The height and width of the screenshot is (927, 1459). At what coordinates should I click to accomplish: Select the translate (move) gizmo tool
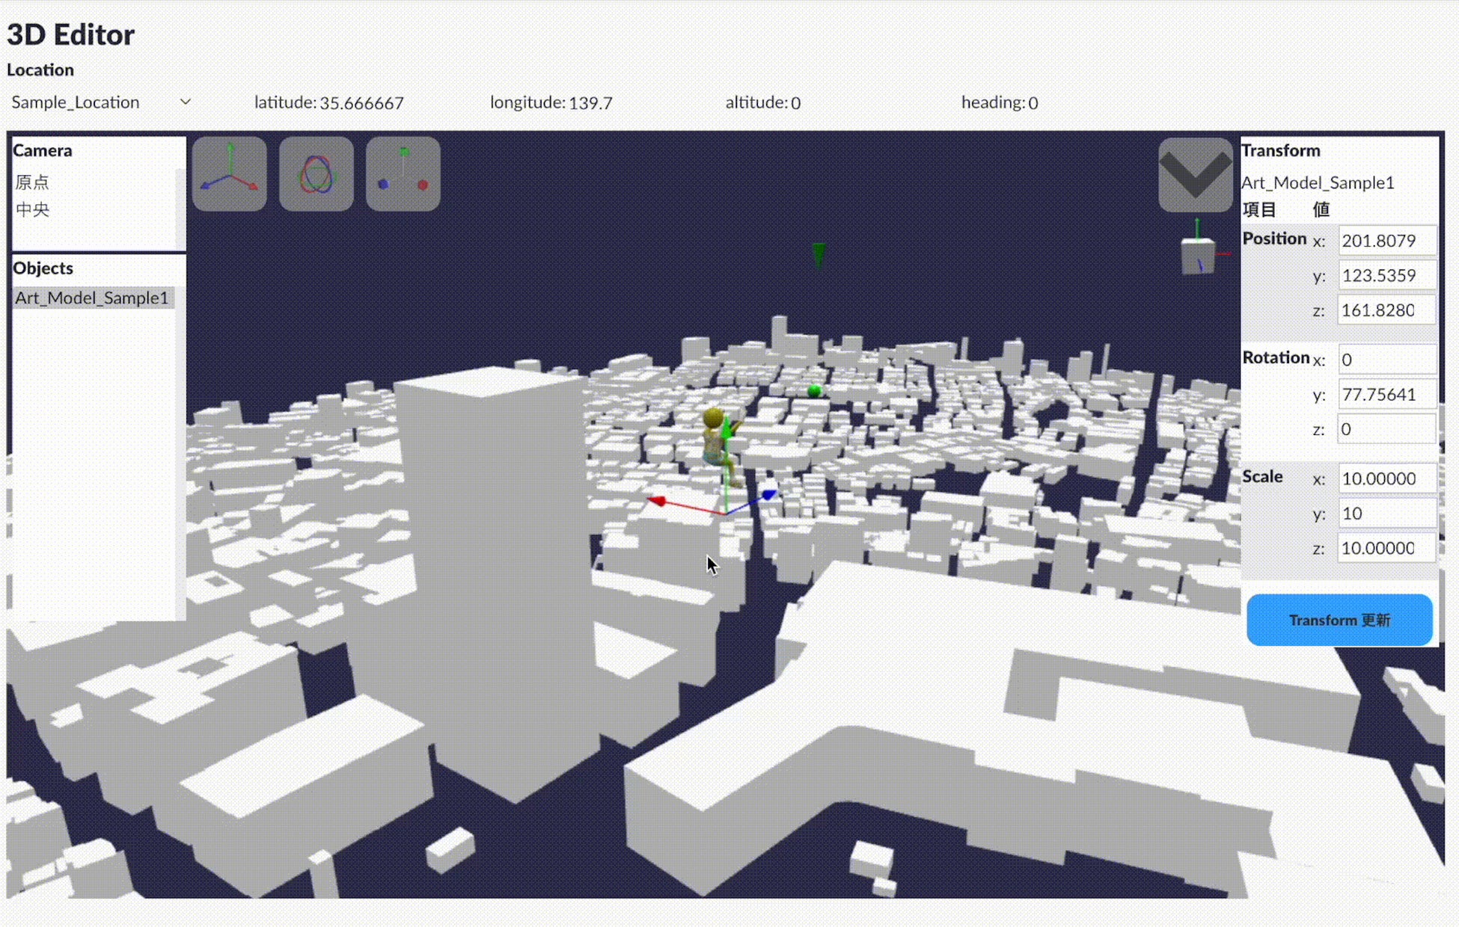point(230,173)
